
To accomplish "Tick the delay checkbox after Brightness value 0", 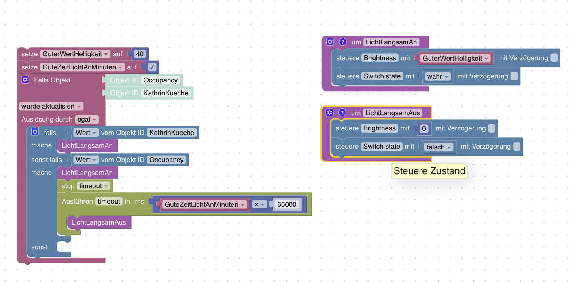I will pos(492,128).
